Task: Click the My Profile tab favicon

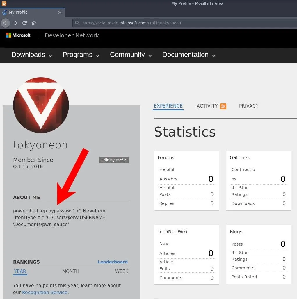Action: click(4, 12)
